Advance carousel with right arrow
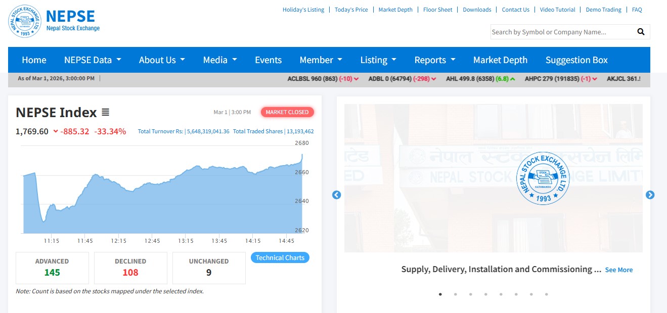 point(650,195)
